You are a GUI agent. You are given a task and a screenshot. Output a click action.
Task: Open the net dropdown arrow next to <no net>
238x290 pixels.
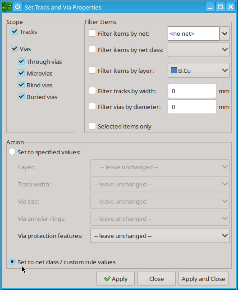click(225, 33)
